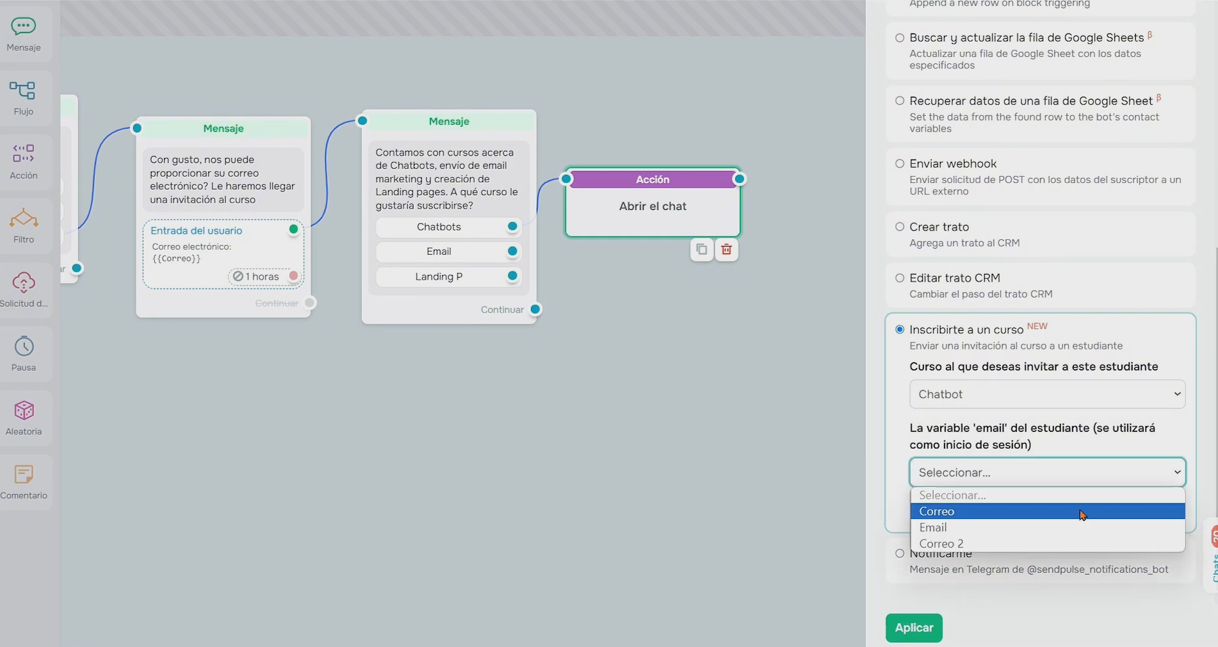
Task: Select the Flujo block icon
Action: pos(24,91)
